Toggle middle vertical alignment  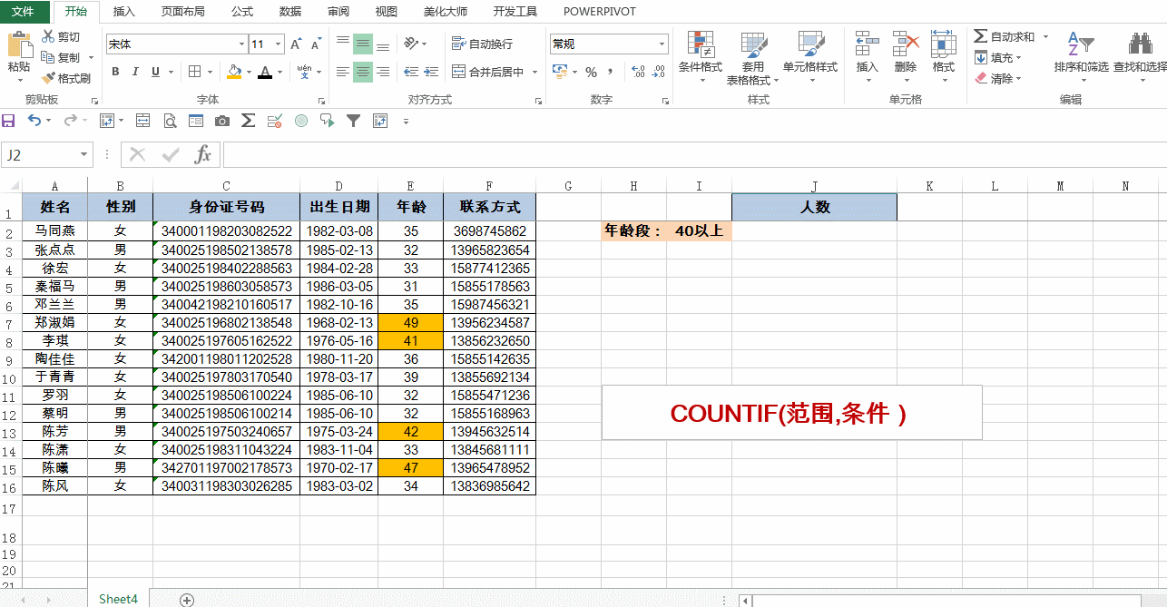tap(363, 44)
